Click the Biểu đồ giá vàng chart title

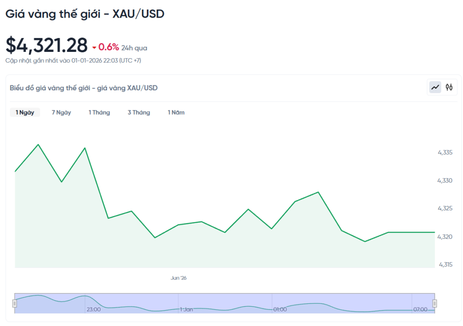click(84, 88)
